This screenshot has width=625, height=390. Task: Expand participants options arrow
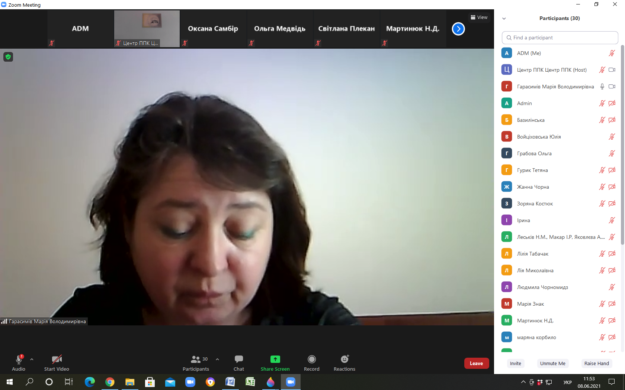click(217, 359)
